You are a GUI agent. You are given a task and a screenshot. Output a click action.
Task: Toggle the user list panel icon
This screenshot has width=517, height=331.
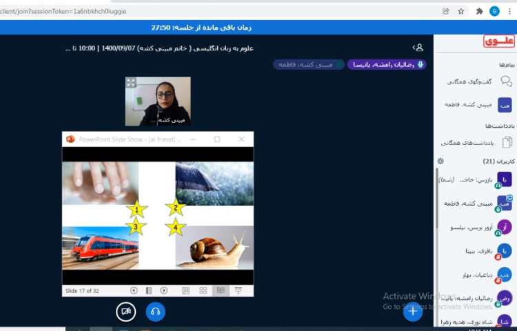click(x=418, y=48)
